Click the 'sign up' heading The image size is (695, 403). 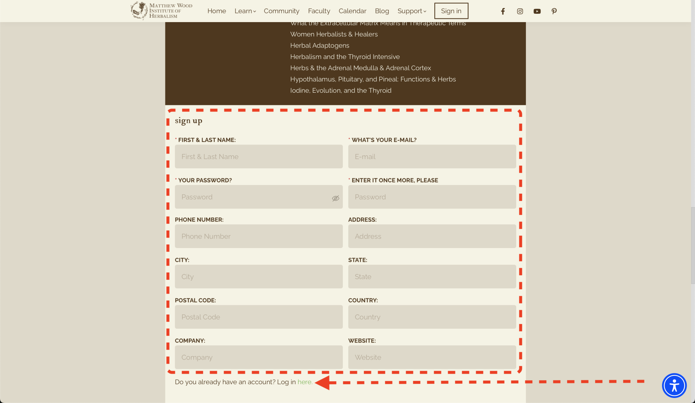pyautogui.click(x=188, y=121)
